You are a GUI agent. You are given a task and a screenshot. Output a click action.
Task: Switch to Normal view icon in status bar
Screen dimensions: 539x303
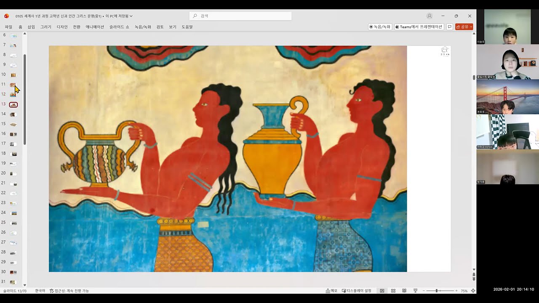click(382, 291)
